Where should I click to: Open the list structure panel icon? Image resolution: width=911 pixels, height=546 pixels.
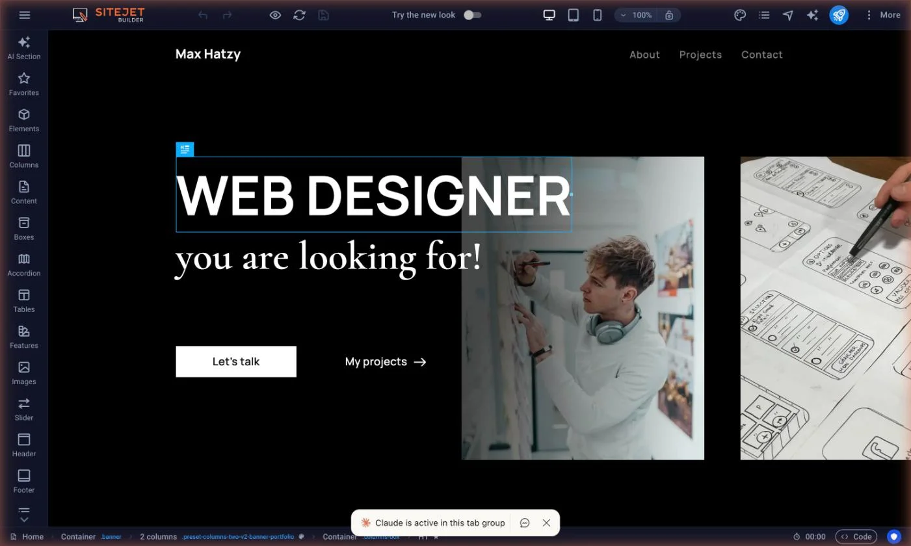[764, 15]
